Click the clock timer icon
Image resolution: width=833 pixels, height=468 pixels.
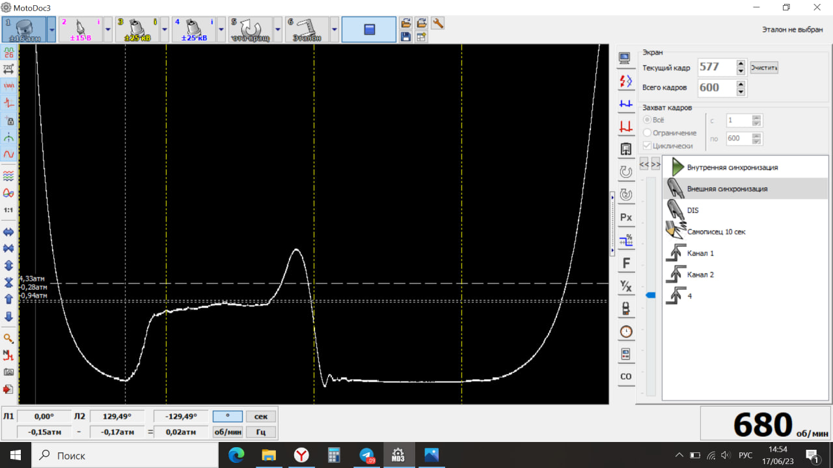pos(626,331)
